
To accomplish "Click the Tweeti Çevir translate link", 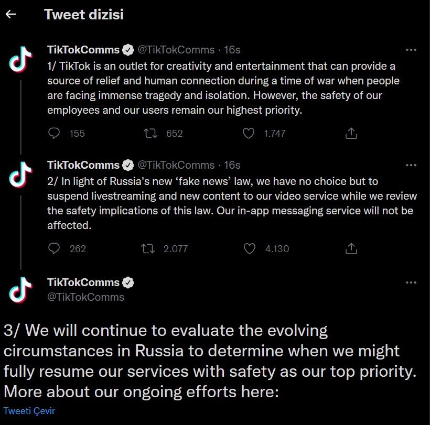I will [29, 411].
